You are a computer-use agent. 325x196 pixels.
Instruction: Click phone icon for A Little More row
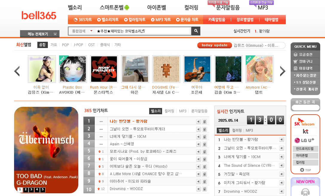pos(205,174)
